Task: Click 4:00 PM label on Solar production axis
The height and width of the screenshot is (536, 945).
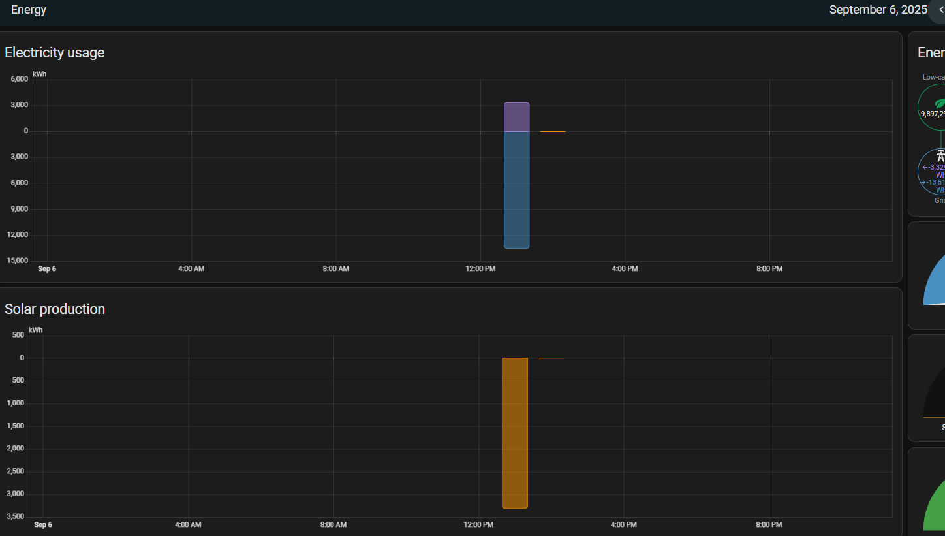Action: 623,525
